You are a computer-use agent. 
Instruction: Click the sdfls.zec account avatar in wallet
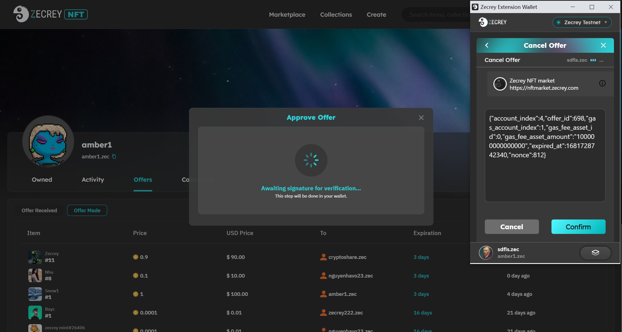[486, 253]
